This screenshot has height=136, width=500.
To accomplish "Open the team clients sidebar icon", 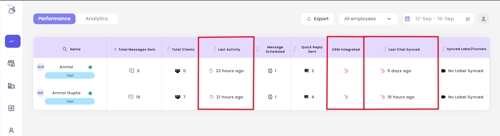I will pos(11,63).
